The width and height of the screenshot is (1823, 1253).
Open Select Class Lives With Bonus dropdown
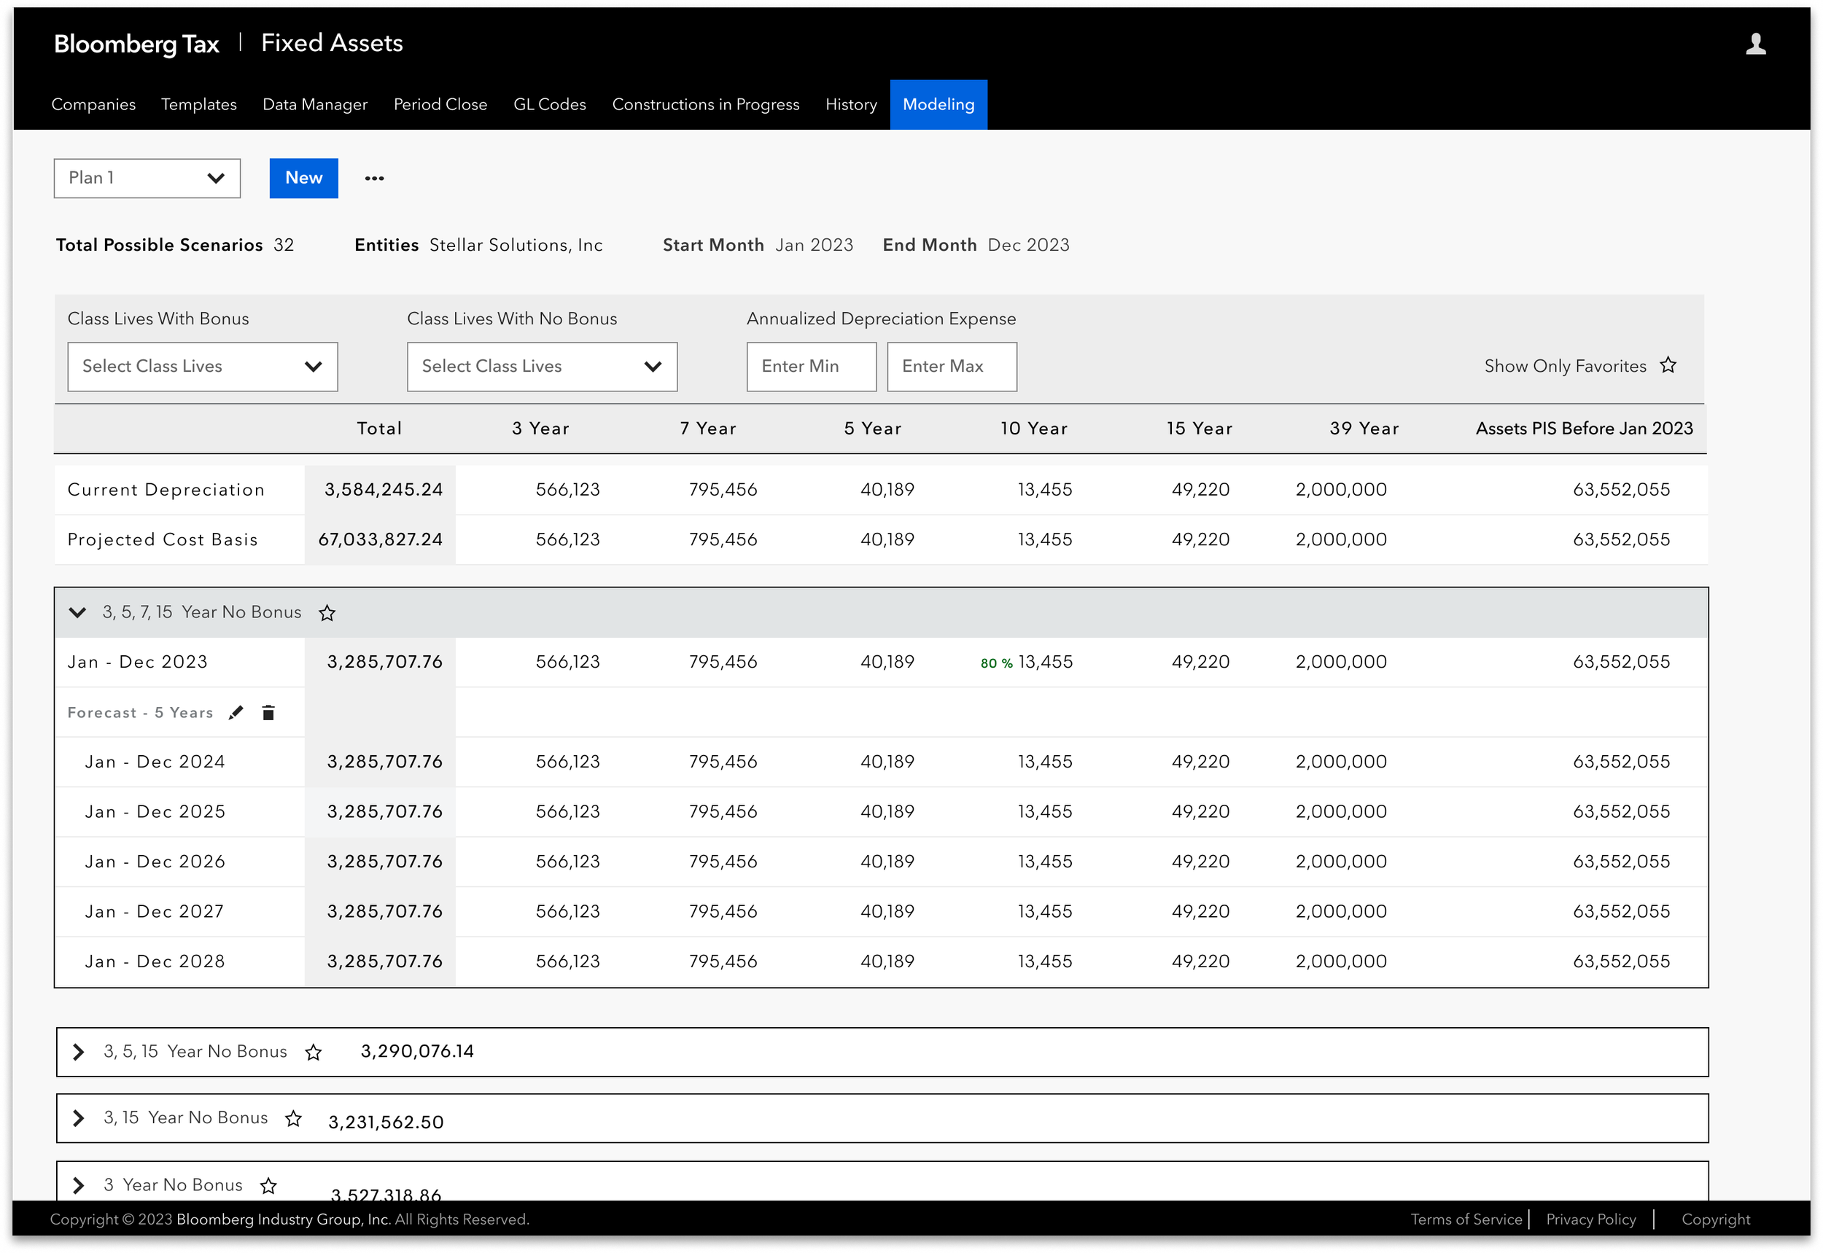pos(202,366)
